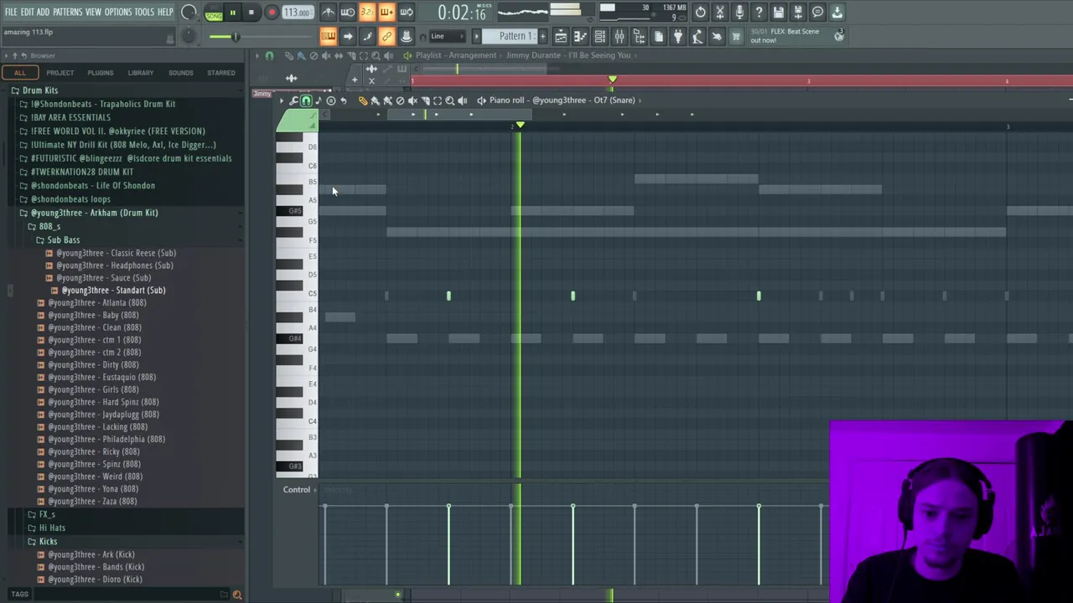Toggle loop recording button
This screenshot has height=603, width=1073.
point(406,13)
